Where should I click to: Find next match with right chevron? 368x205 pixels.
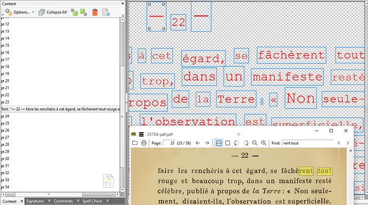(x=348, y=143)
